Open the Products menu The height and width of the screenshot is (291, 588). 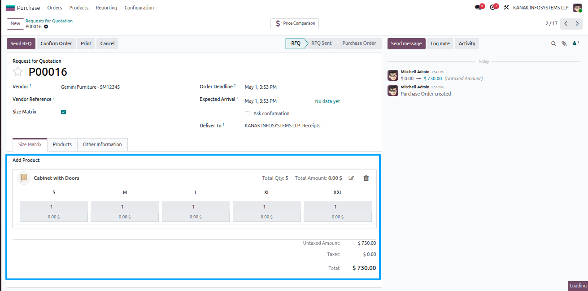point(79,8)
